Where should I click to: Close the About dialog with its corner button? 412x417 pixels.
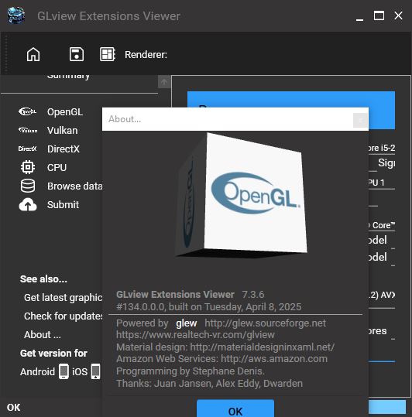pos(360,120)
